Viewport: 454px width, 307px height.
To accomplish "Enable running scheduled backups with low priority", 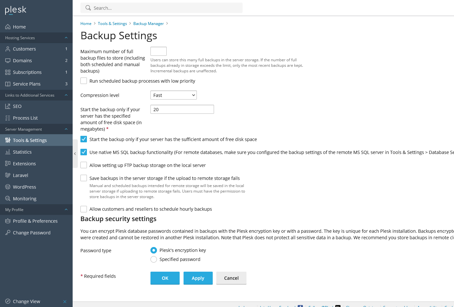I will pyautogui.click(x=83, y=80).
